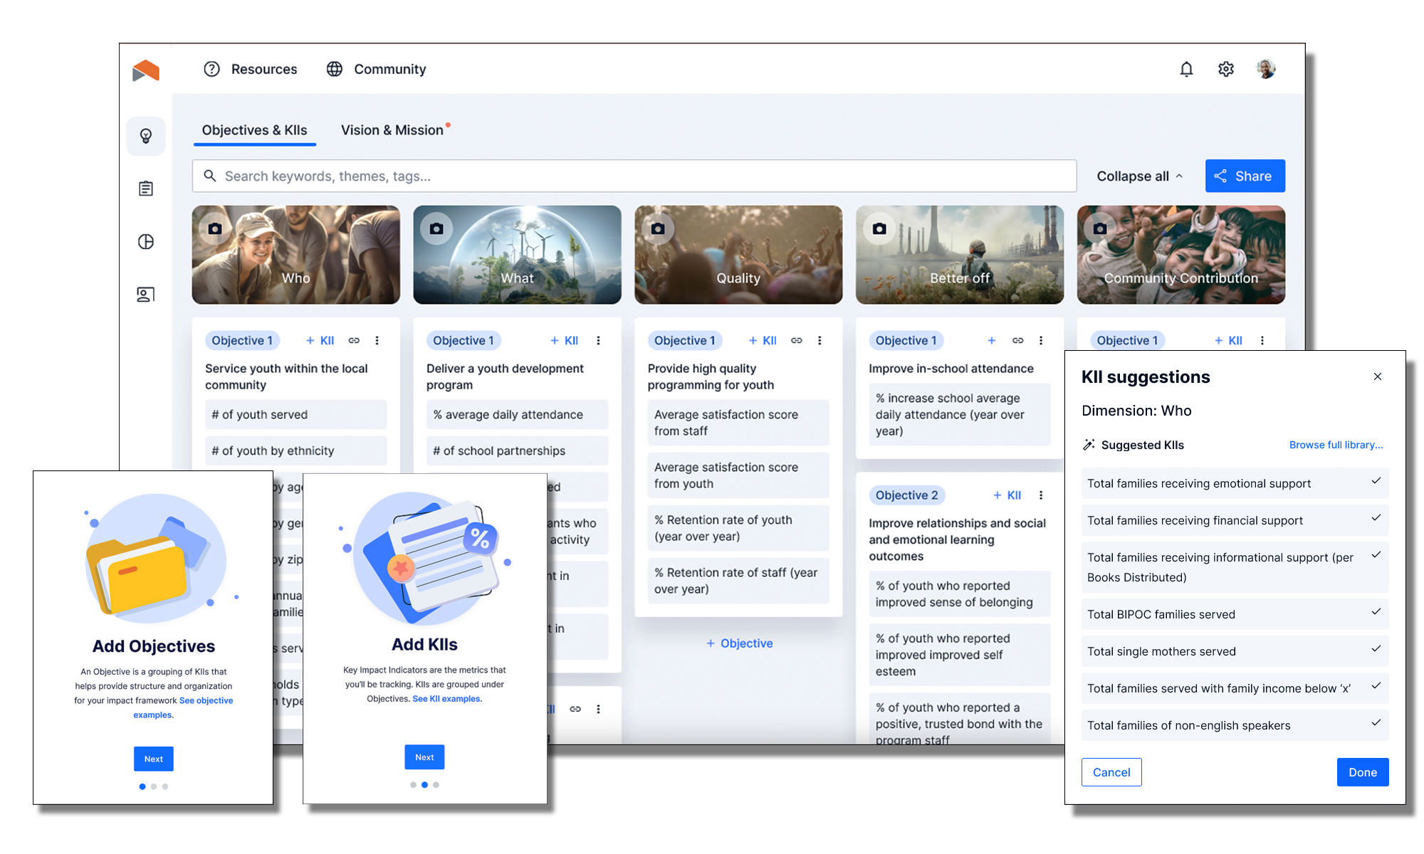Click Browse full library link
Image resolution: width=1424 pixels, height=854 pixels.
[1334, 444]
